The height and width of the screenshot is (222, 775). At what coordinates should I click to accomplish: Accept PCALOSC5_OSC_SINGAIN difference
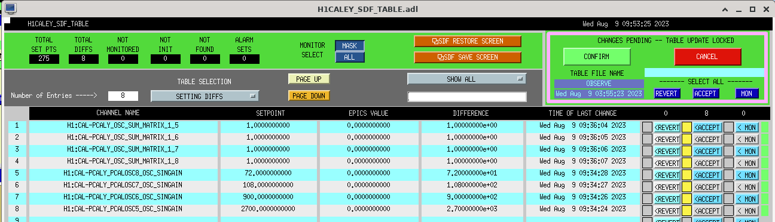[x=707, y=210]
